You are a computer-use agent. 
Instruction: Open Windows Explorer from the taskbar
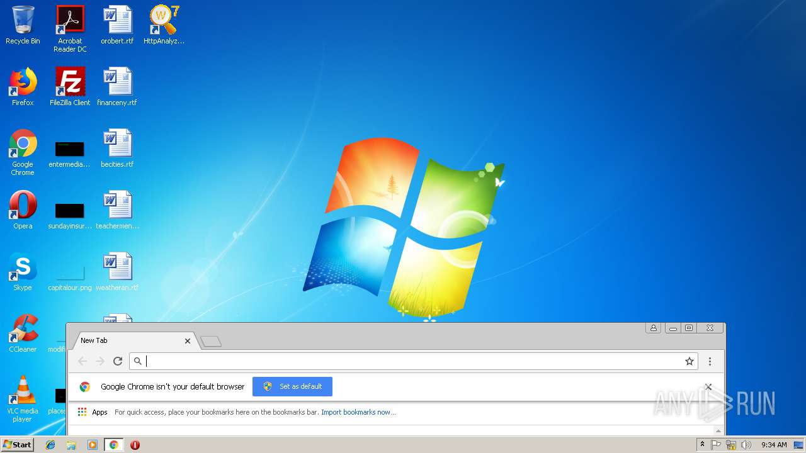click(71, 445)
